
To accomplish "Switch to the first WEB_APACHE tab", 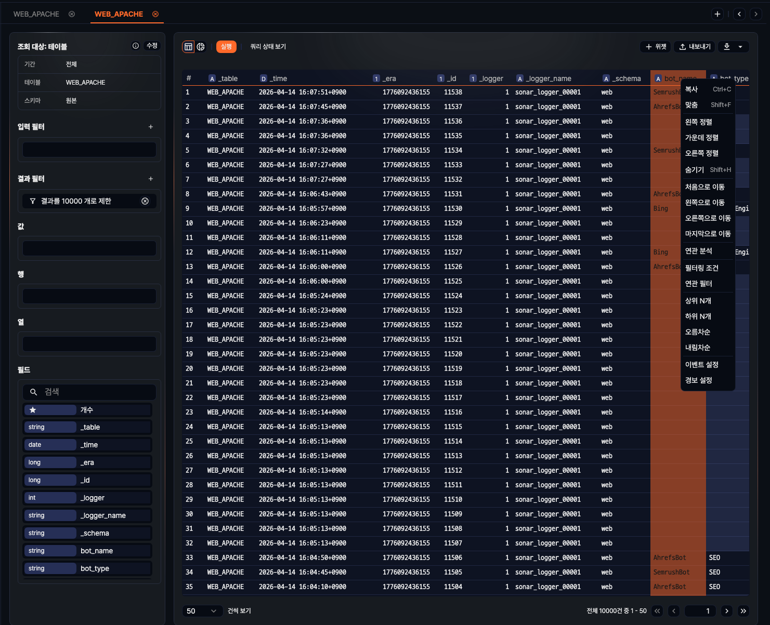I will tap(36, 14).
